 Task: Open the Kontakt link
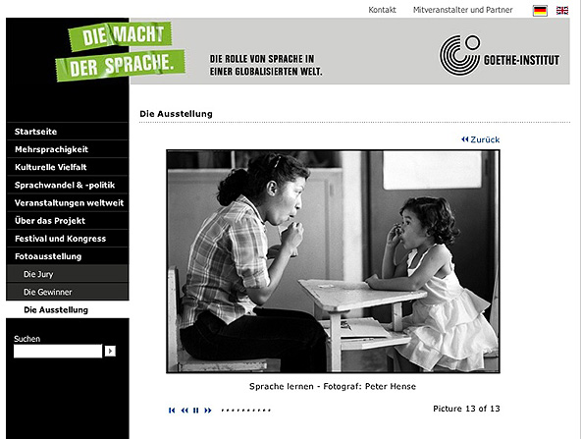pyautogui.click(x=382, y=10)
